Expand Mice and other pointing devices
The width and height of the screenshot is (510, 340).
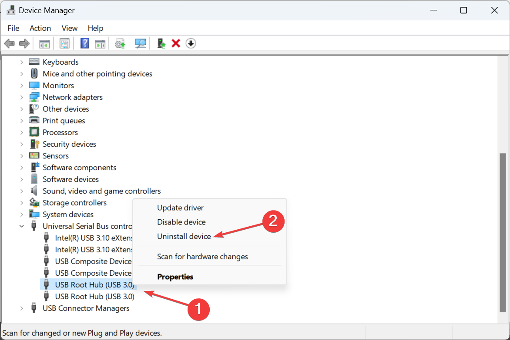(21, 74)
